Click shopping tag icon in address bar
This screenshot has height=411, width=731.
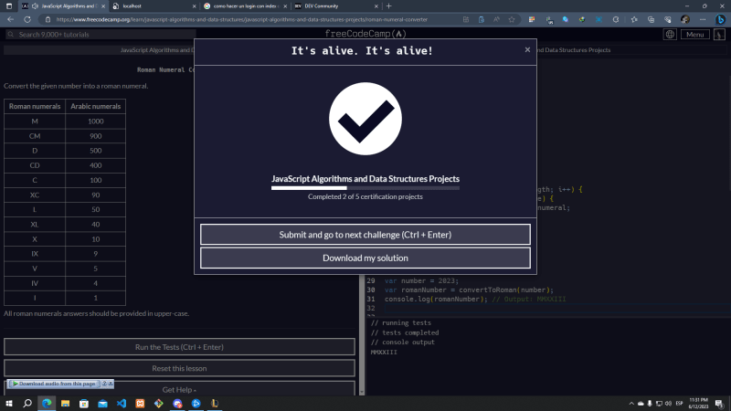click(x=482, y=19)
